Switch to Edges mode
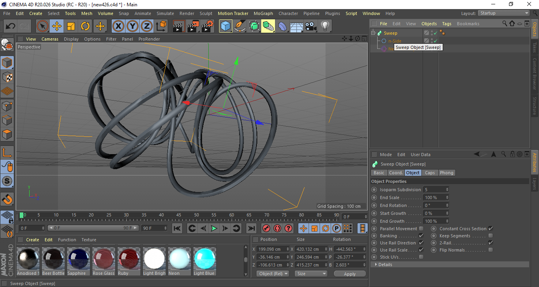Image resolution: width=539 pixels, height=287 pixels. (7, 120)
